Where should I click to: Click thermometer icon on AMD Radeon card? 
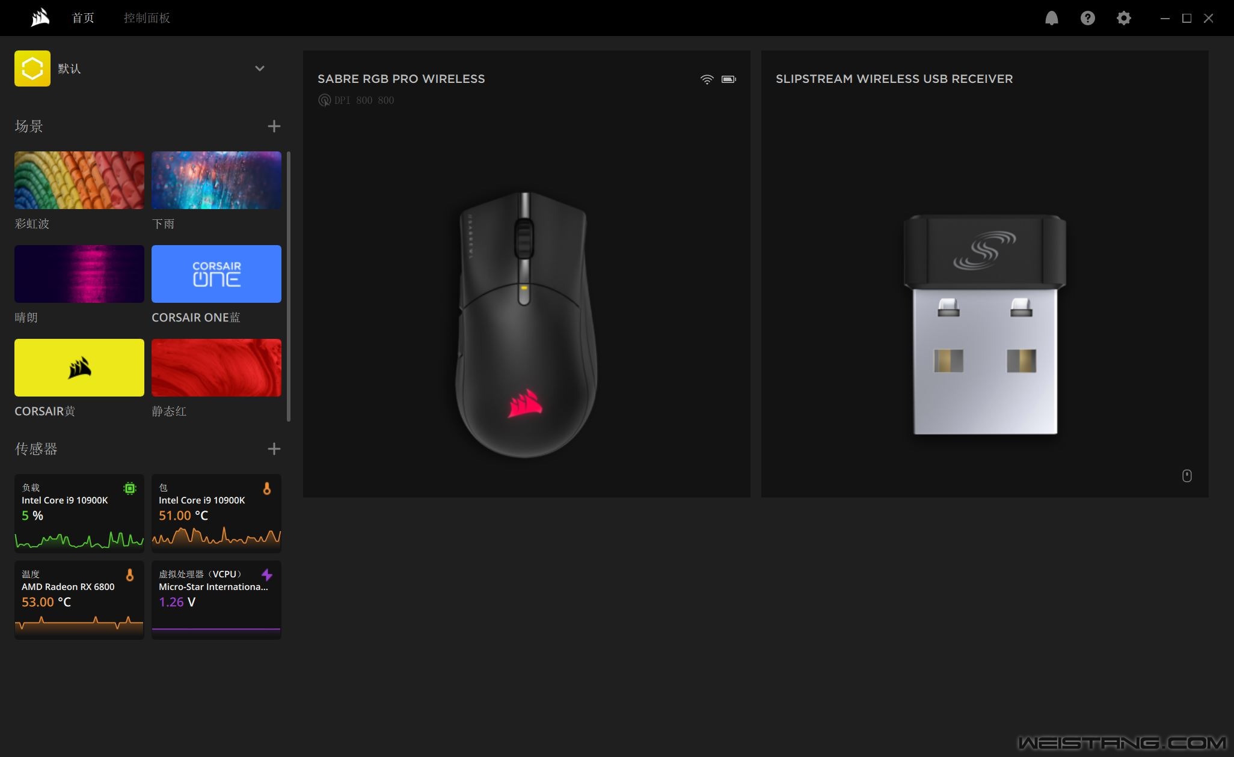(130, 575)
